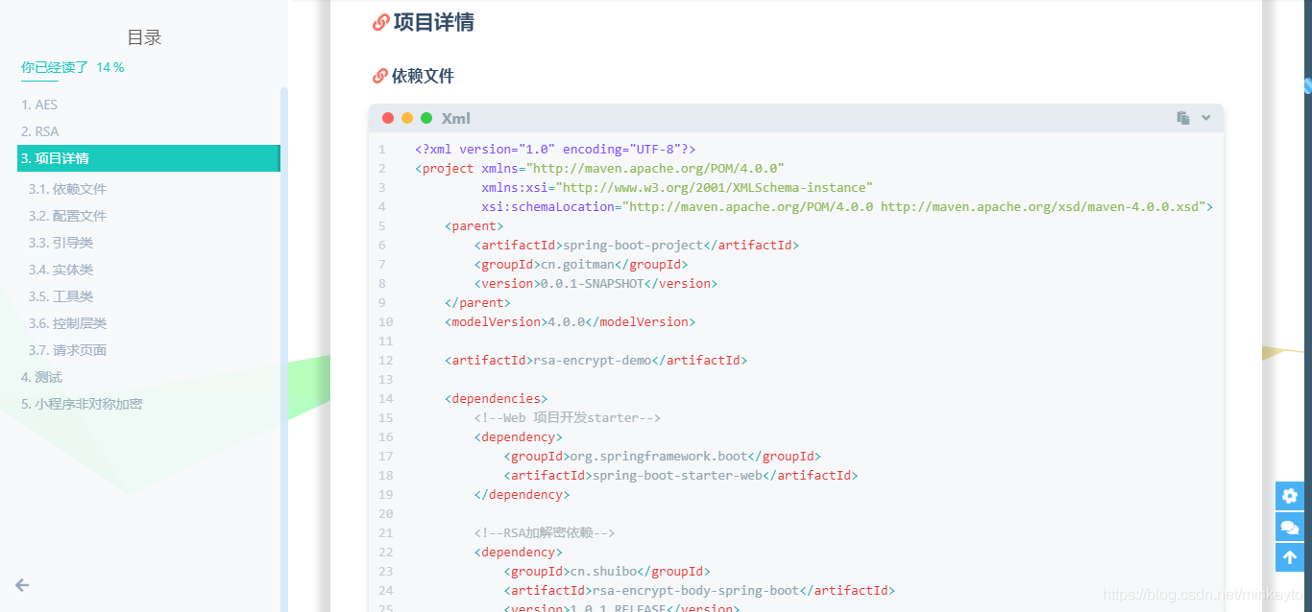Expand section 4. 测试 in the table of contents

point(42,376)
